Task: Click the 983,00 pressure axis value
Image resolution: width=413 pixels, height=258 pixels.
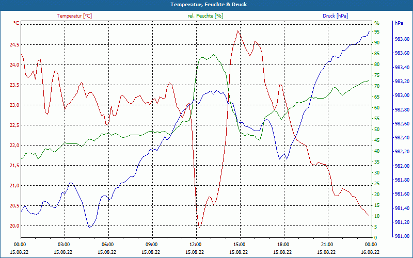Action: click(402, 95)
